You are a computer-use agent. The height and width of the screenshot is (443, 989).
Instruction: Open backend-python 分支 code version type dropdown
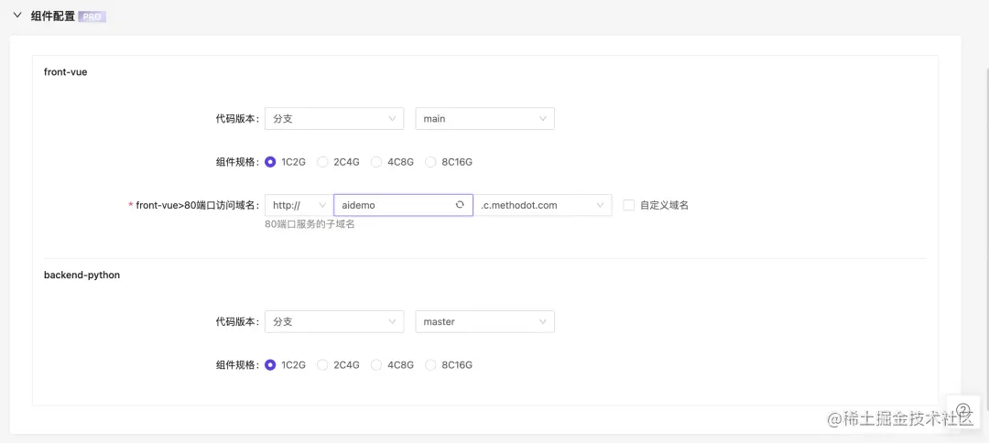click(334, 322)
